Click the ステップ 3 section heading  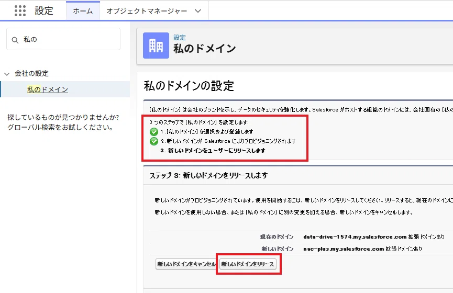tap(208, 175)
